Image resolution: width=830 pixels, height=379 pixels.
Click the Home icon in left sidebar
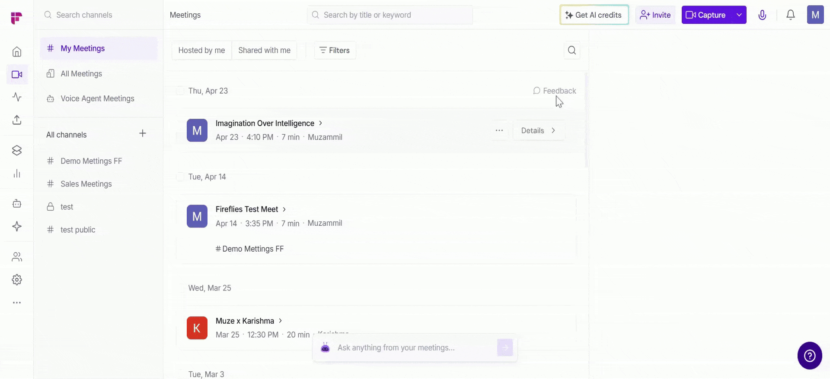coord(17,52)
